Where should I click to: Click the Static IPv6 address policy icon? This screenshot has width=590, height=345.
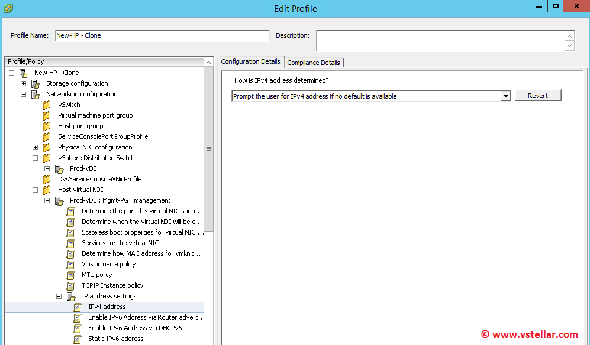point(77,339)
